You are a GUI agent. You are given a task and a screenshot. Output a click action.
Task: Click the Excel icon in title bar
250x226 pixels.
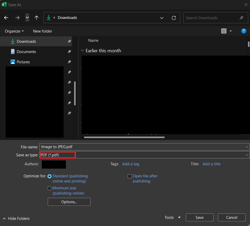click(4, 5)
